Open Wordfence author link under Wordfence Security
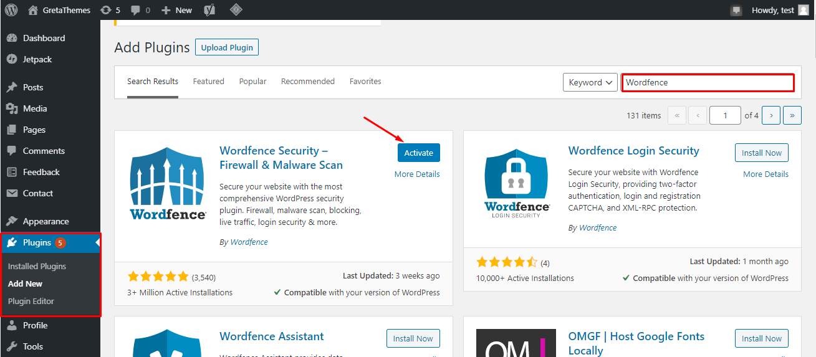Viewport: 816px width, 357px height. 249,242
